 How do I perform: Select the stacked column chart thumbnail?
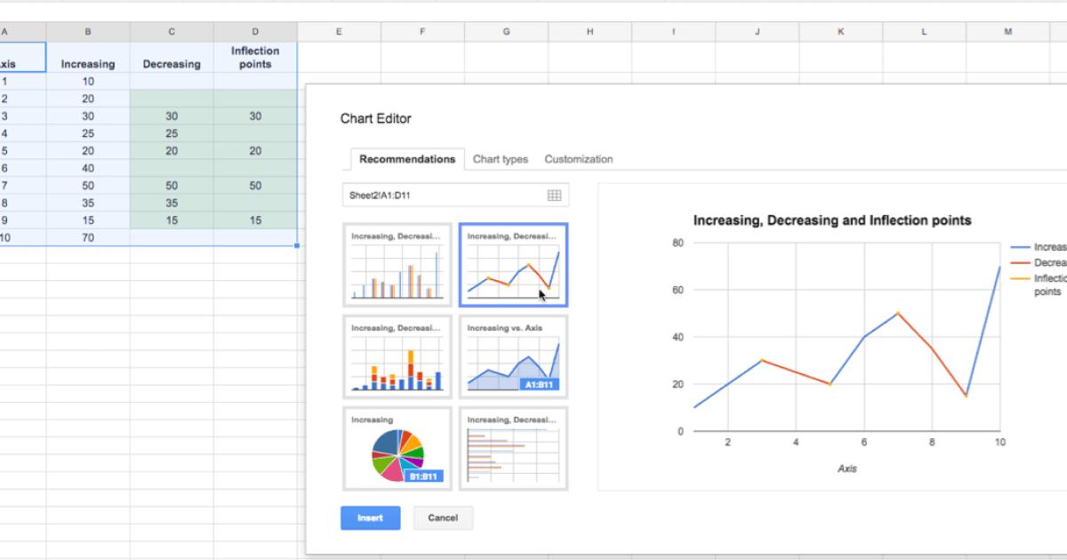coord(397,356)
